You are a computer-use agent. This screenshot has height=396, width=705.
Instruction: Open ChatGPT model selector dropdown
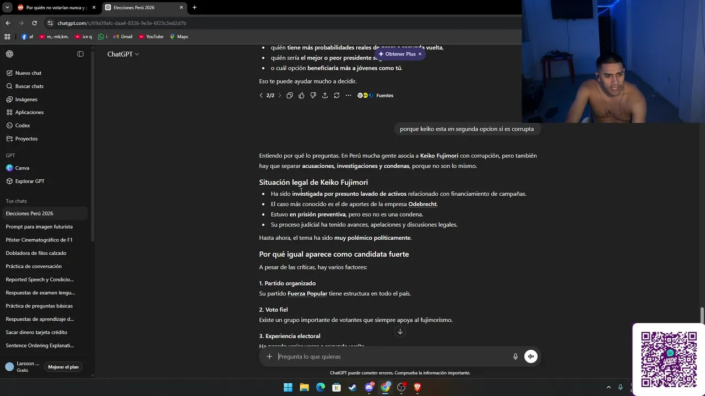click(x=123, y=54)
